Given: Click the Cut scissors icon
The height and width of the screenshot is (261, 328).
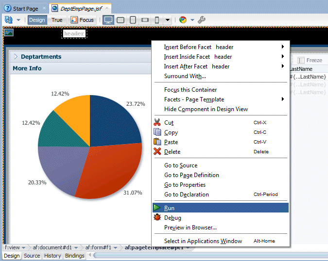Looking at the screenshot, I should 157,122.
